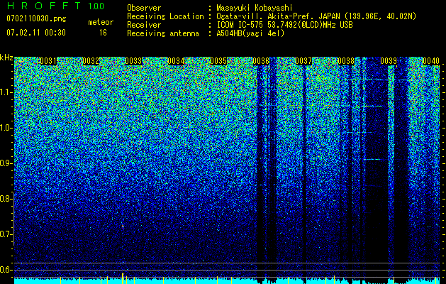Select the filename 0702110030.png
446x284 pixels.
tap(36, 18)
